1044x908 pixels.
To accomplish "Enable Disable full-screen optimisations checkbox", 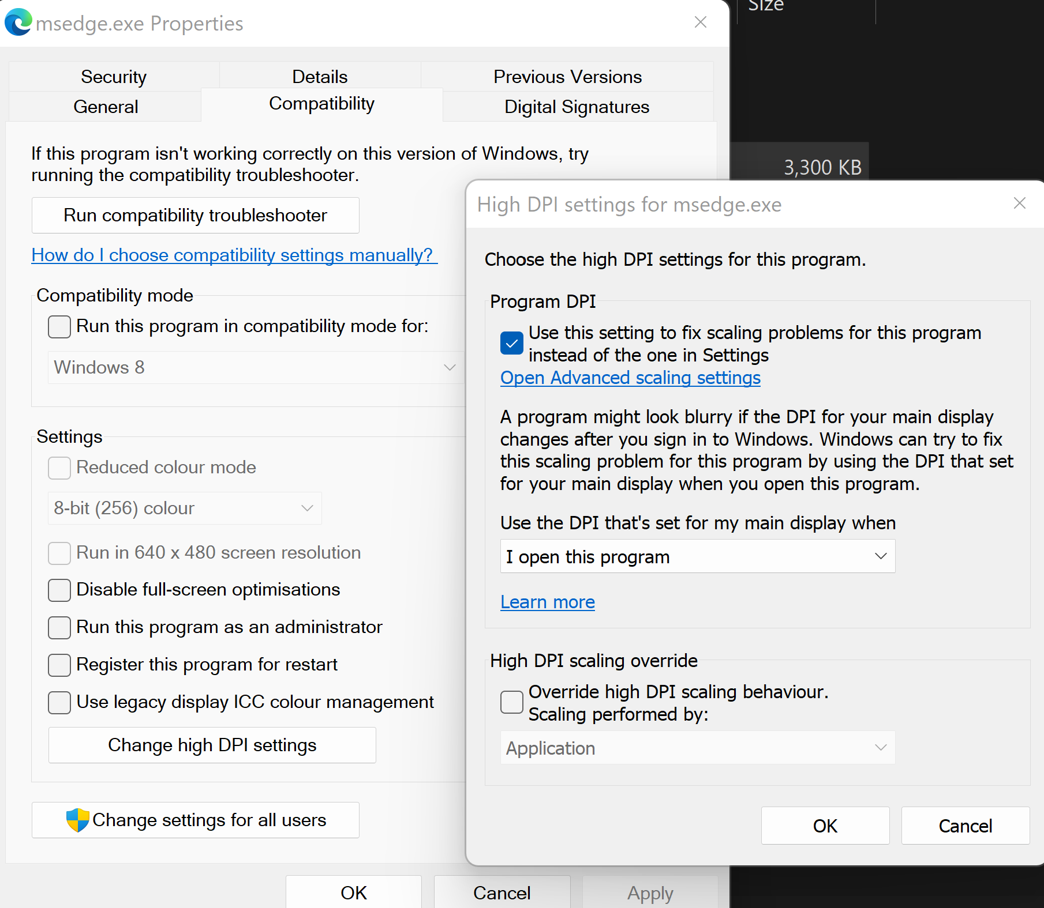I will pyautogui.click(x=59, y=590).
